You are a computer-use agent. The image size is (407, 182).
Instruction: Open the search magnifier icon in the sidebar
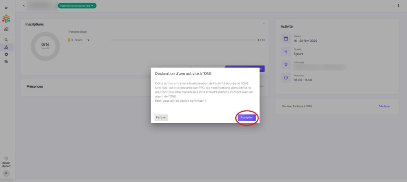(x=6, y=40)
